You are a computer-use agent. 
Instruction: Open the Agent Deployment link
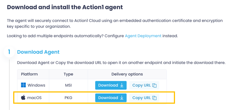click(x=143, y=36)
